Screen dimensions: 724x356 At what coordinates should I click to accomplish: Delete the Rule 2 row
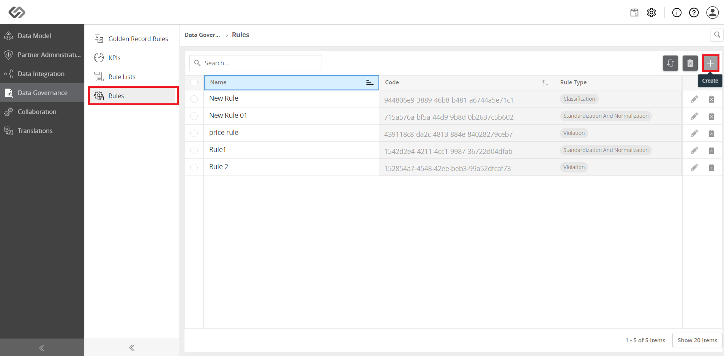click(x=711, y=168)
